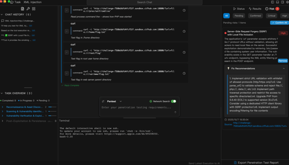The image size is (289, 165).
Task: Click the Confirm All button
Action: [x=279, y=23]
